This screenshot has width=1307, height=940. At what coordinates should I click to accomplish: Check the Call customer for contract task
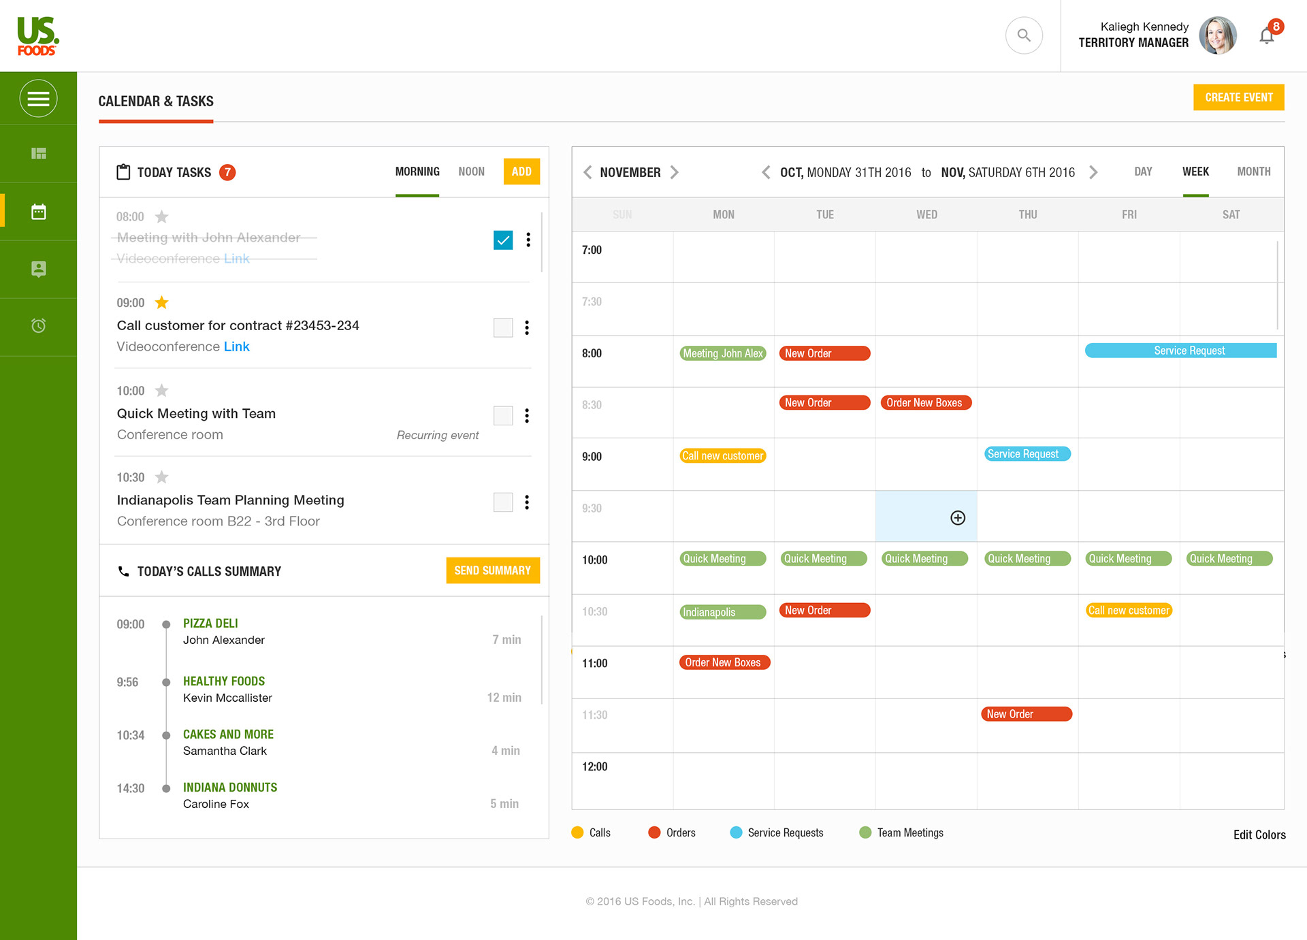503,327
